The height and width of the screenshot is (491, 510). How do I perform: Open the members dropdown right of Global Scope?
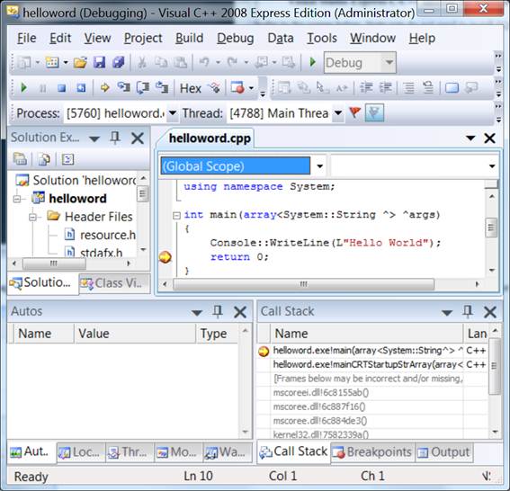point(492,166)
